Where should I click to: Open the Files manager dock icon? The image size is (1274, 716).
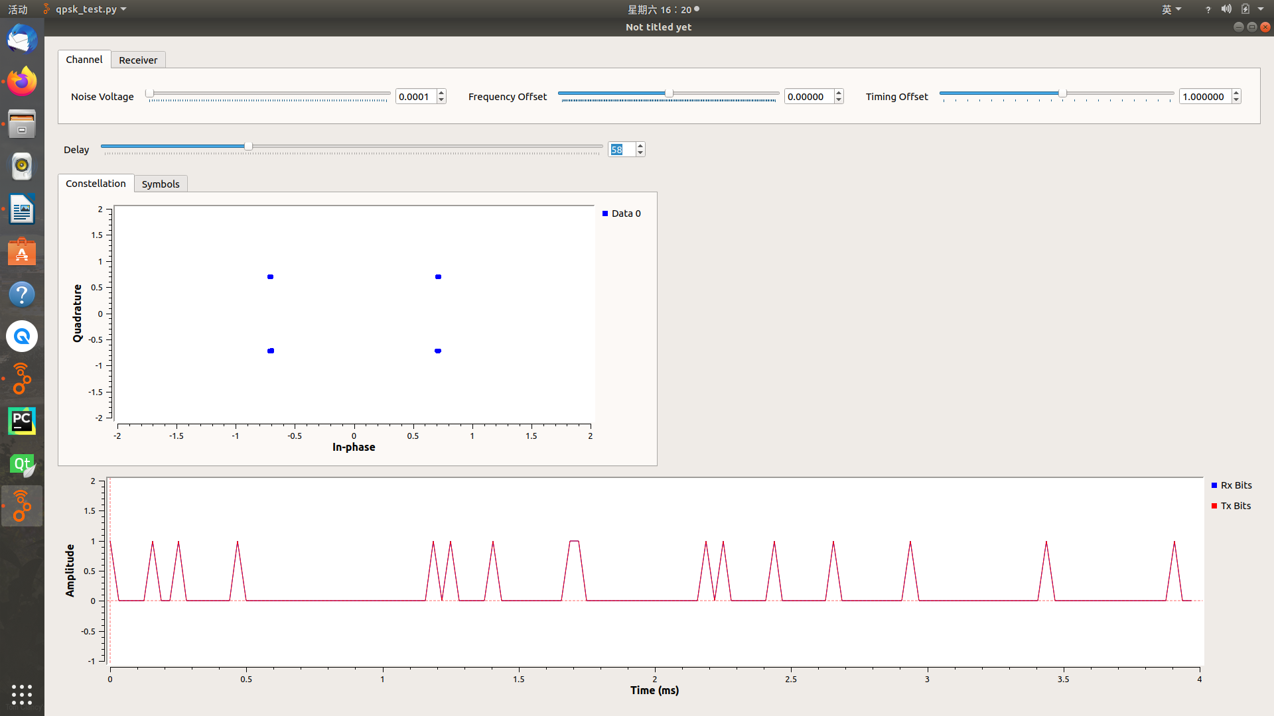point(22,124)
